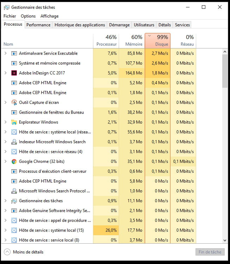Collapse view with the Moins de détails arrow icon
The width and height of the screenshot is (230, 264).
tap(7, 252)
